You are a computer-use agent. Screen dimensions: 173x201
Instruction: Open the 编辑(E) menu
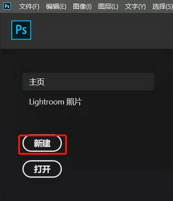point(56,7)
